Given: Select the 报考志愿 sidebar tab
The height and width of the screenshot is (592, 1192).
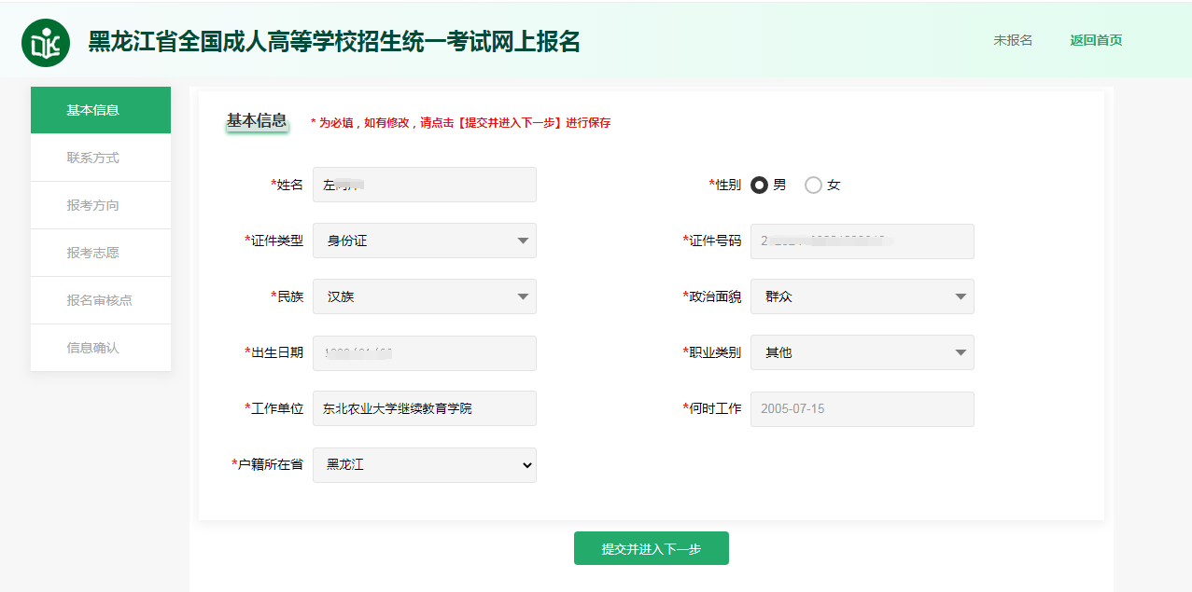Looking at the screenshot, I should (x=101, y=253).
